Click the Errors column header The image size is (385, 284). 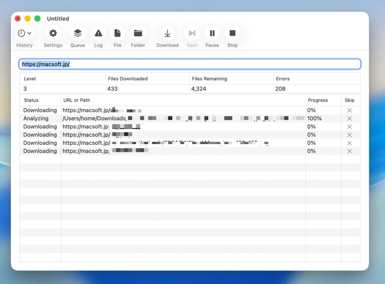tap(282, 79)
